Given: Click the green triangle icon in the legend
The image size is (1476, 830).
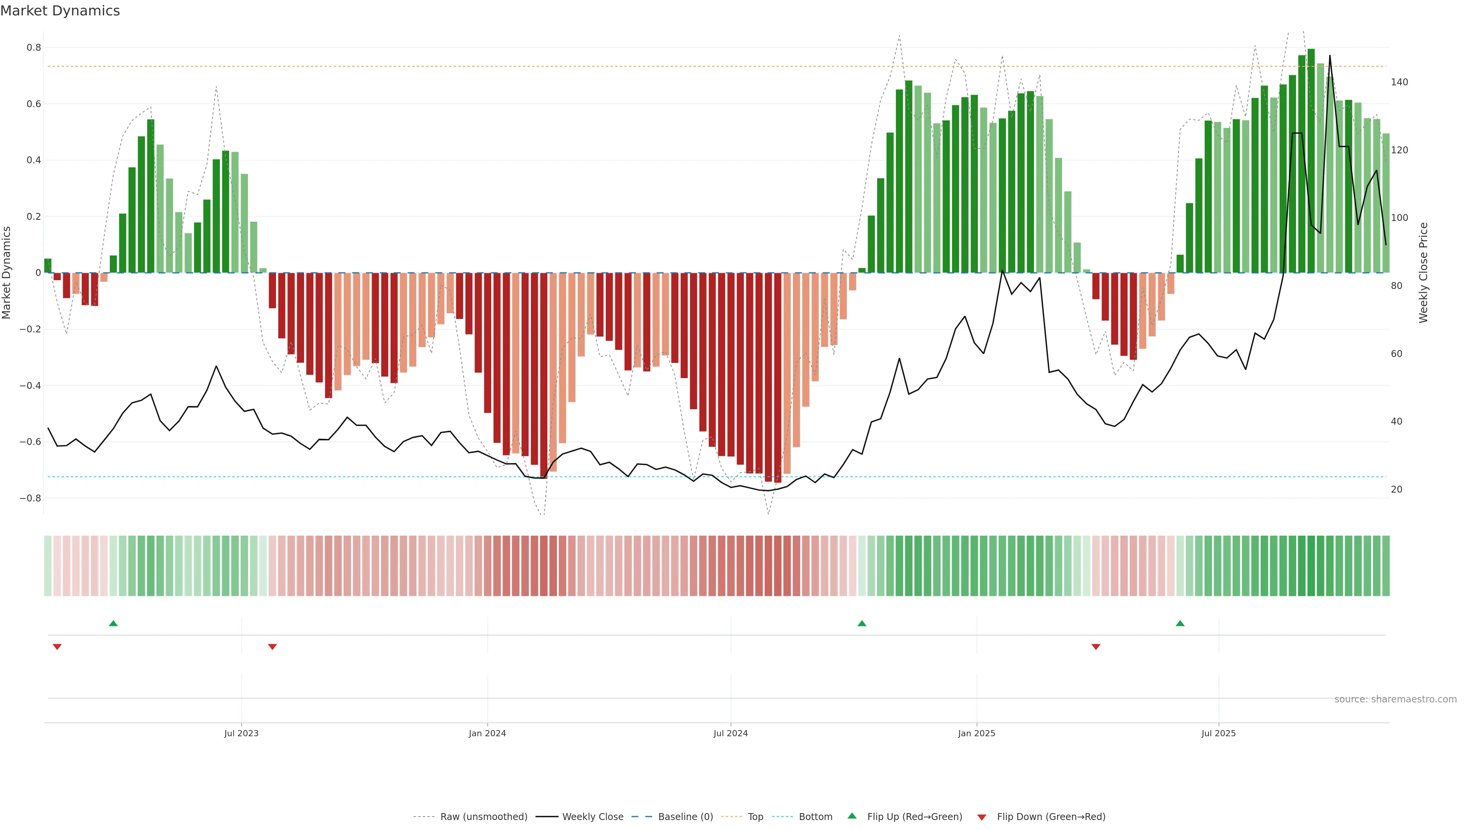Looking at the screenshot, I should (x=852, y=816).
